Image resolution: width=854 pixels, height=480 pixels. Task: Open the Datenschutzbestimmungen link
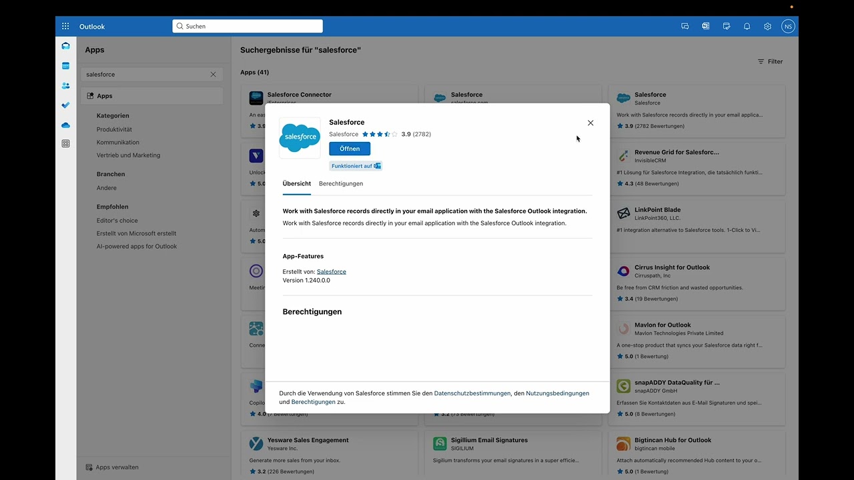pyautogui.click(x=472, y=393)
